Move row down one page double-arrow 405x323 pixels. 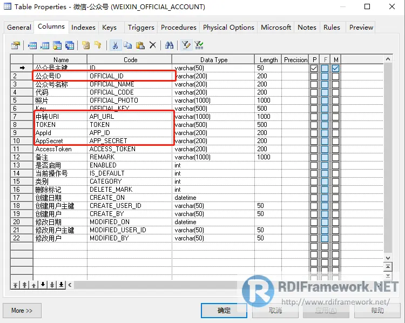pyautogui.click(x=52, y=285)
